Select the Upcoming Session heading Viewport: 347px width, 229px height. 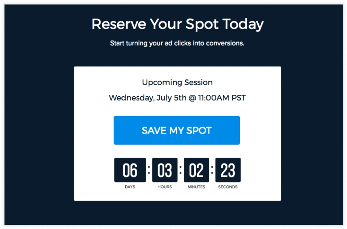177,82
